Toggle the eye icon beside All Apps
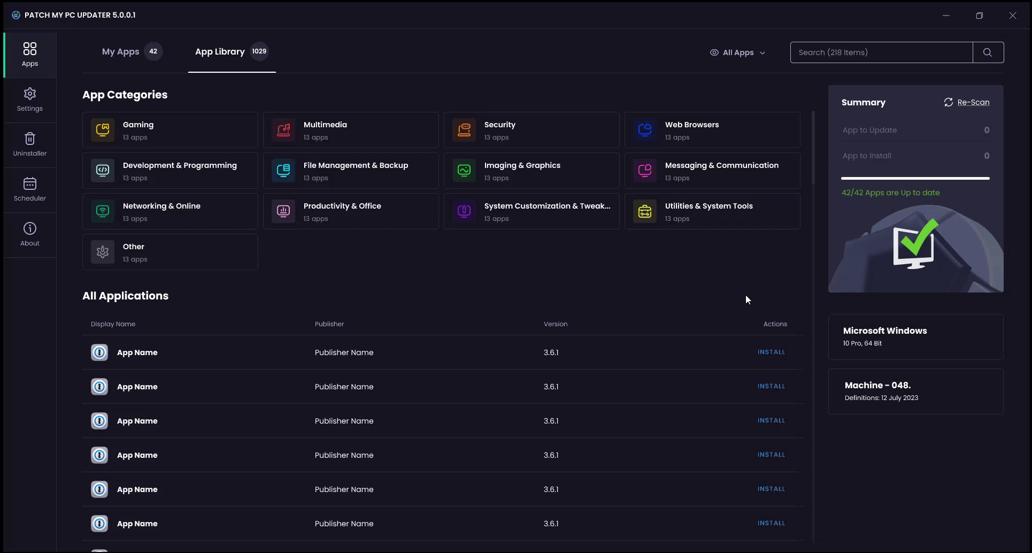The height and width of the screenshot is (553, 1032). pyautogui.click(x=714, y=52)
